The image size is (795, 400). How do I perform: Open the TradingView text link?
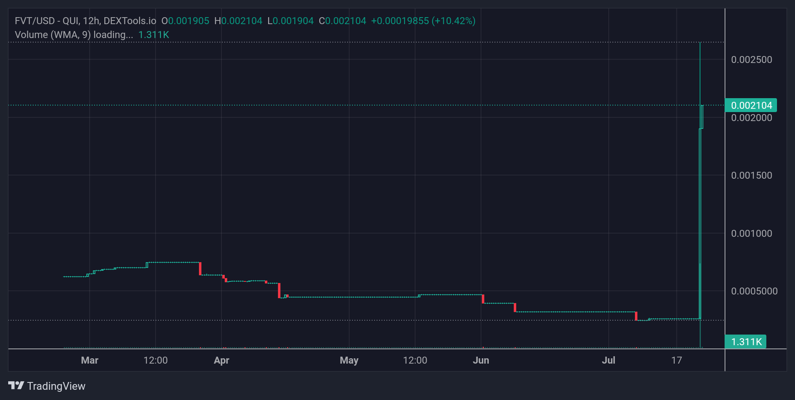56,386
